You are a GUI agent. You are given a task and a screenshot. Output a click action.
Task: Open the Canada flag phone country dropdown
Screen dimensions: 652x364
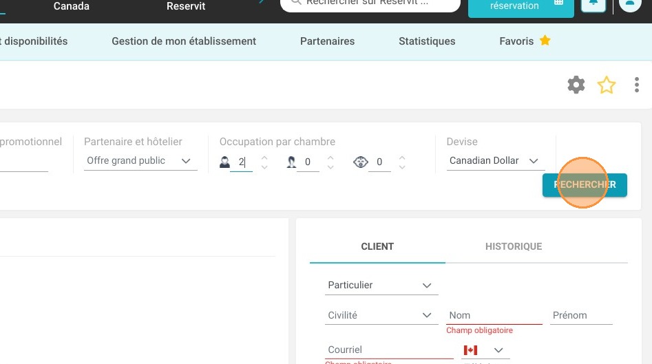485,350
